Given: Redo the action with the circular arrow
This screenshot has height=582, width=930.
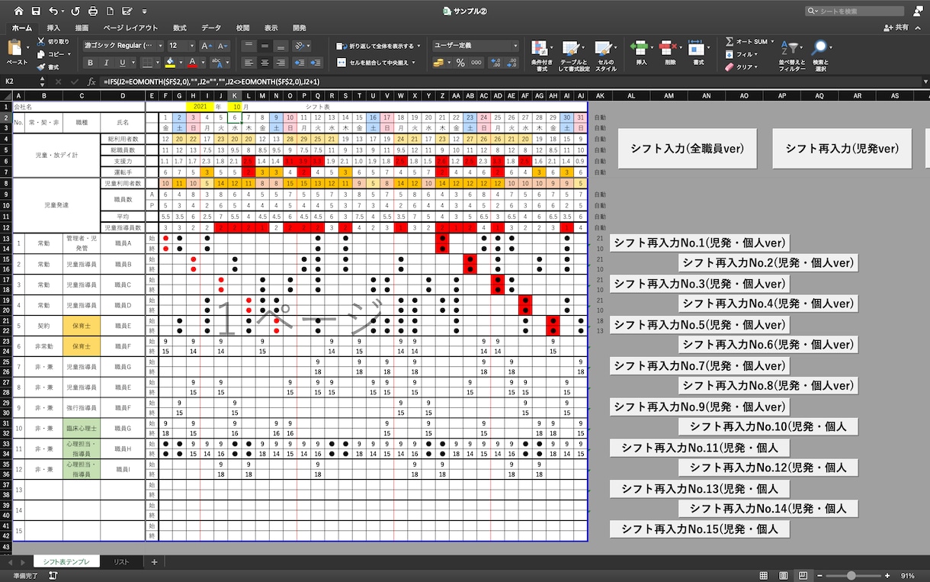Looking at the screenshot, I should click(x=75, y=11).
